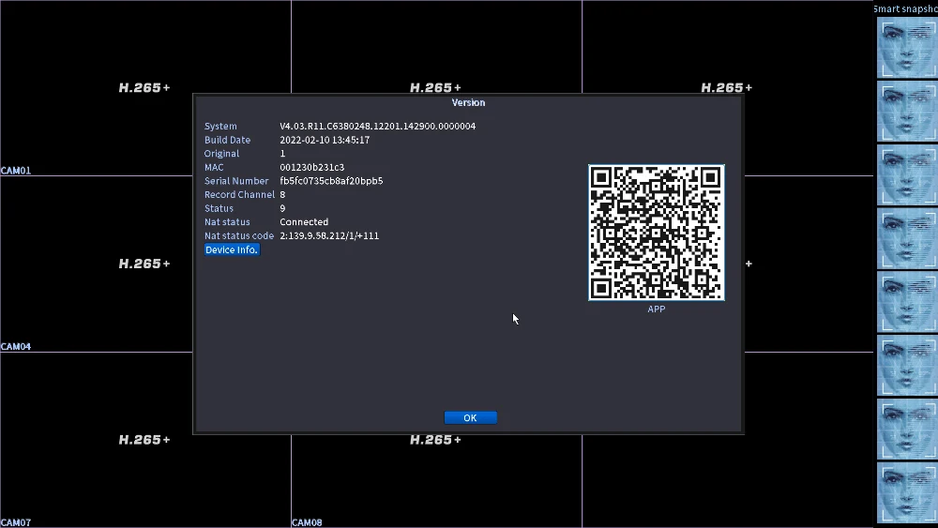Click the Build Date label
Screen dimensions: 938x528
227,140
